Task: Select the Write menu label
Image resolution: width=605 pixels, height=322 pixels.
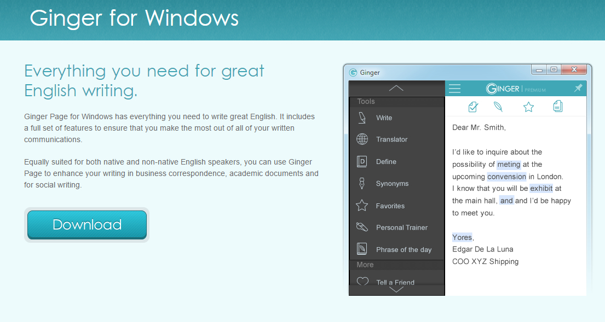Action: click(384, 118)
